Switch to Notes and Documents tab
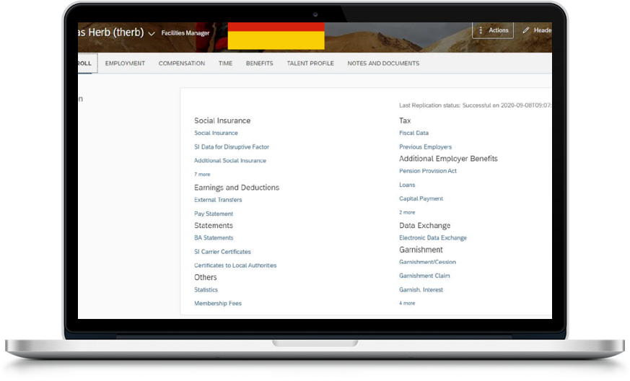This screenshot has width=630, height=381. point(383,63)
